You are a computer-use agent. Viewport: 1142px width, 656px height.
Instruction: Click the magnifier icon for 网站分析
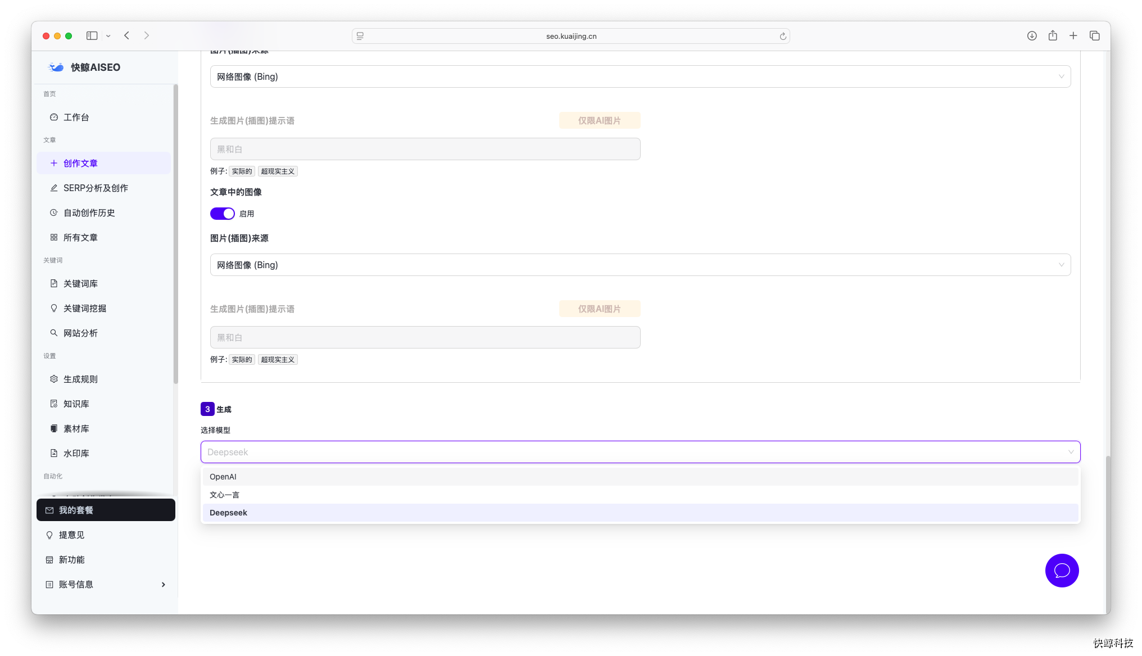[x=54, y=333]
